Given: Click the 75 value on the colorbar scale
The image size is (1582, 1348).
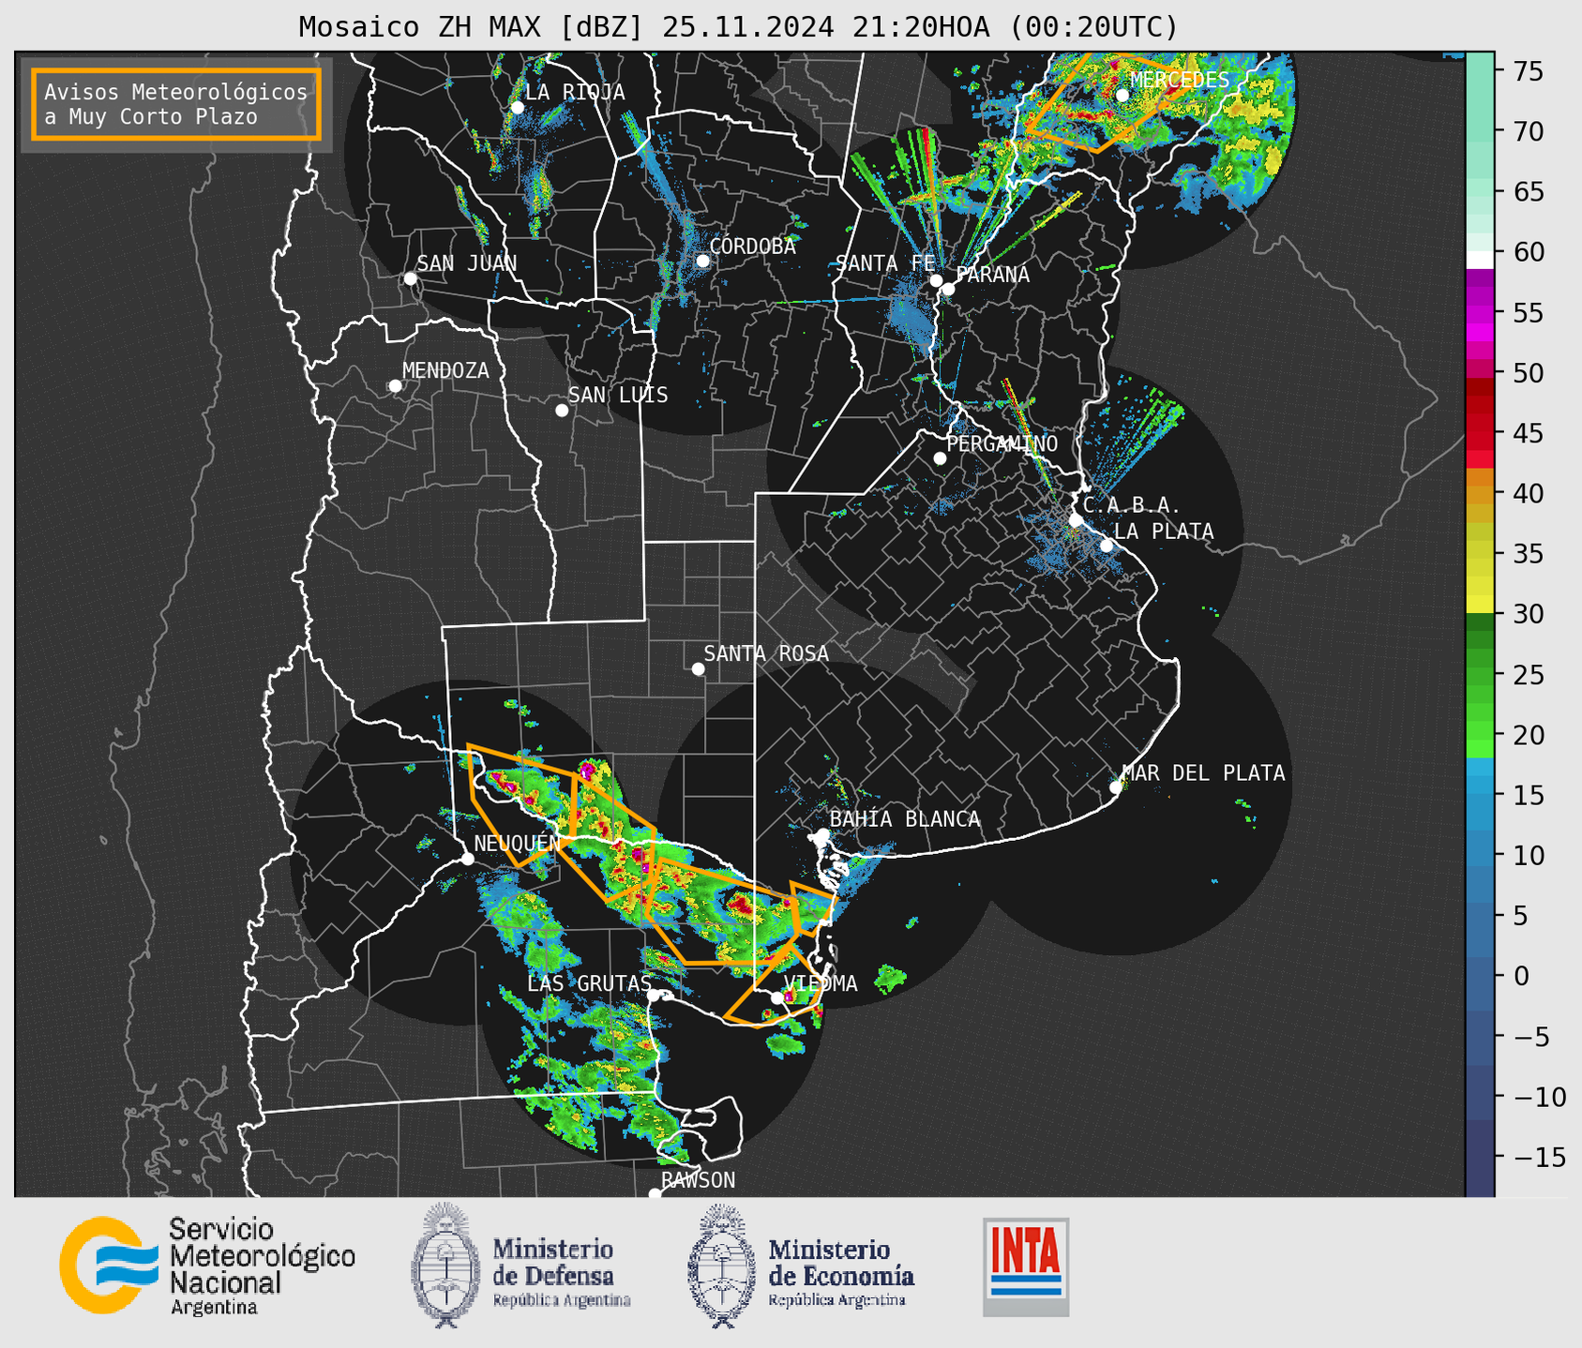Looking at the screenshot, I should pos(1527,71).
